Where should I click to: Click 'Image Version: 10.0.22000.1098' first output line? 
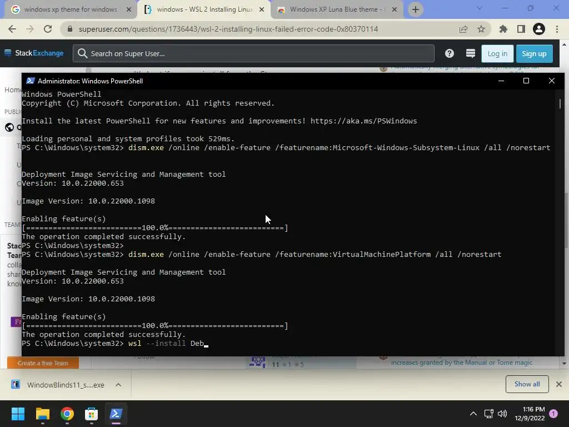88,201
